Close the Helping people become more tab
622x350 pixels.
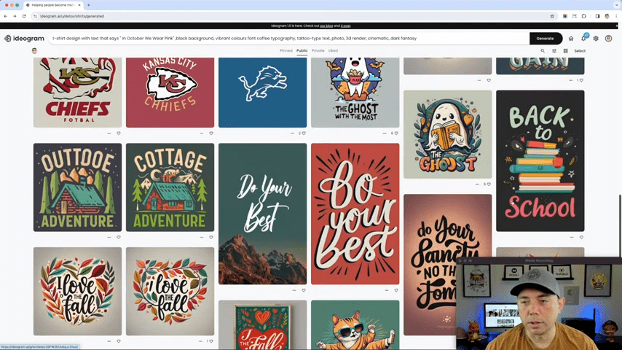coord(79,5)
